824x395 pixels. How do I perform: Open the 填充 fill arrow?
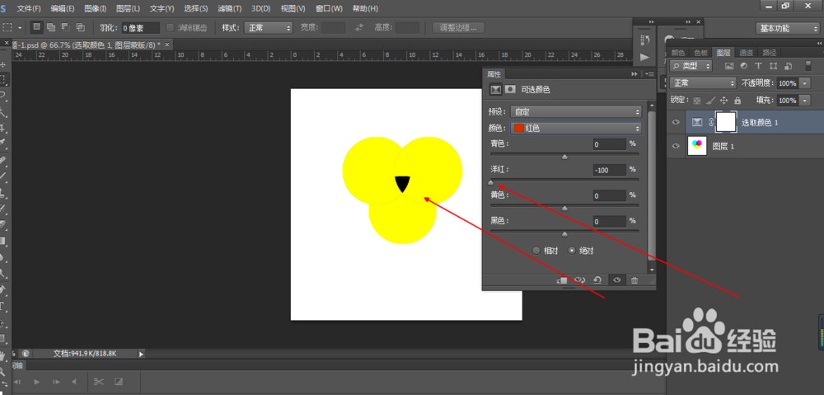click(x=805, y=100)
